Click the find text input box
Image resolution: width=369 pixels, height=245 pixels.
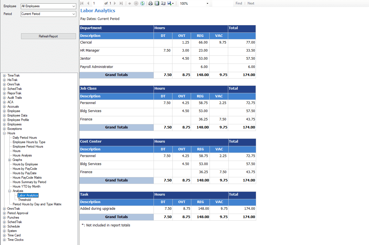[223, 3]
